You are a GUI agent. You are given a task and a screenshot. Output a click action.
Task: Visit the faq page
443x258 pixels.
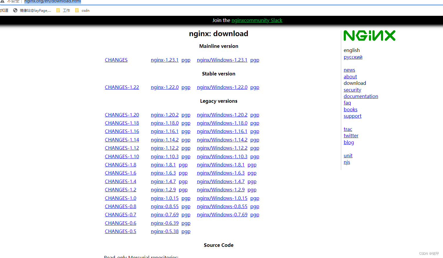(347, 103)
